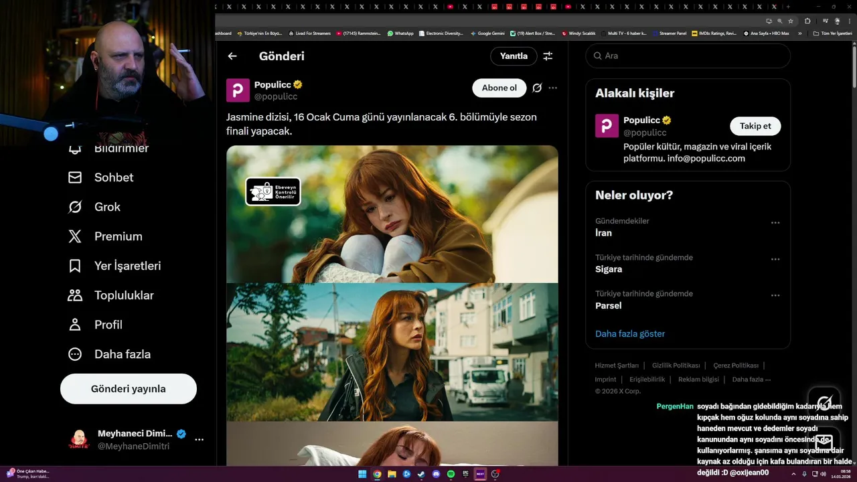Click the Gönderi yayınla button
Viewport: 857px width, 482px height.
129,389
